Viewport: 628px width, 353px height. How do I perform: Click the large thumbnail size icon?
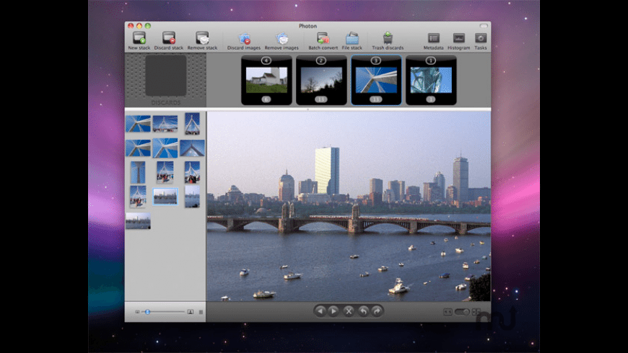(191, 312)
